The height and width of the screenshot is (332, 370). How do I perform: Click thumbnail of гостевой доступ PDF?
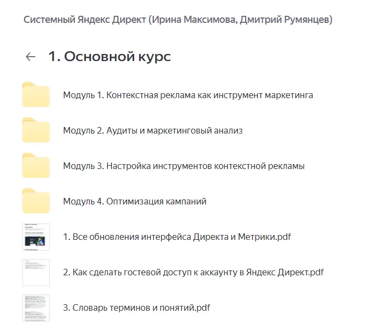[x=36, y=273]
